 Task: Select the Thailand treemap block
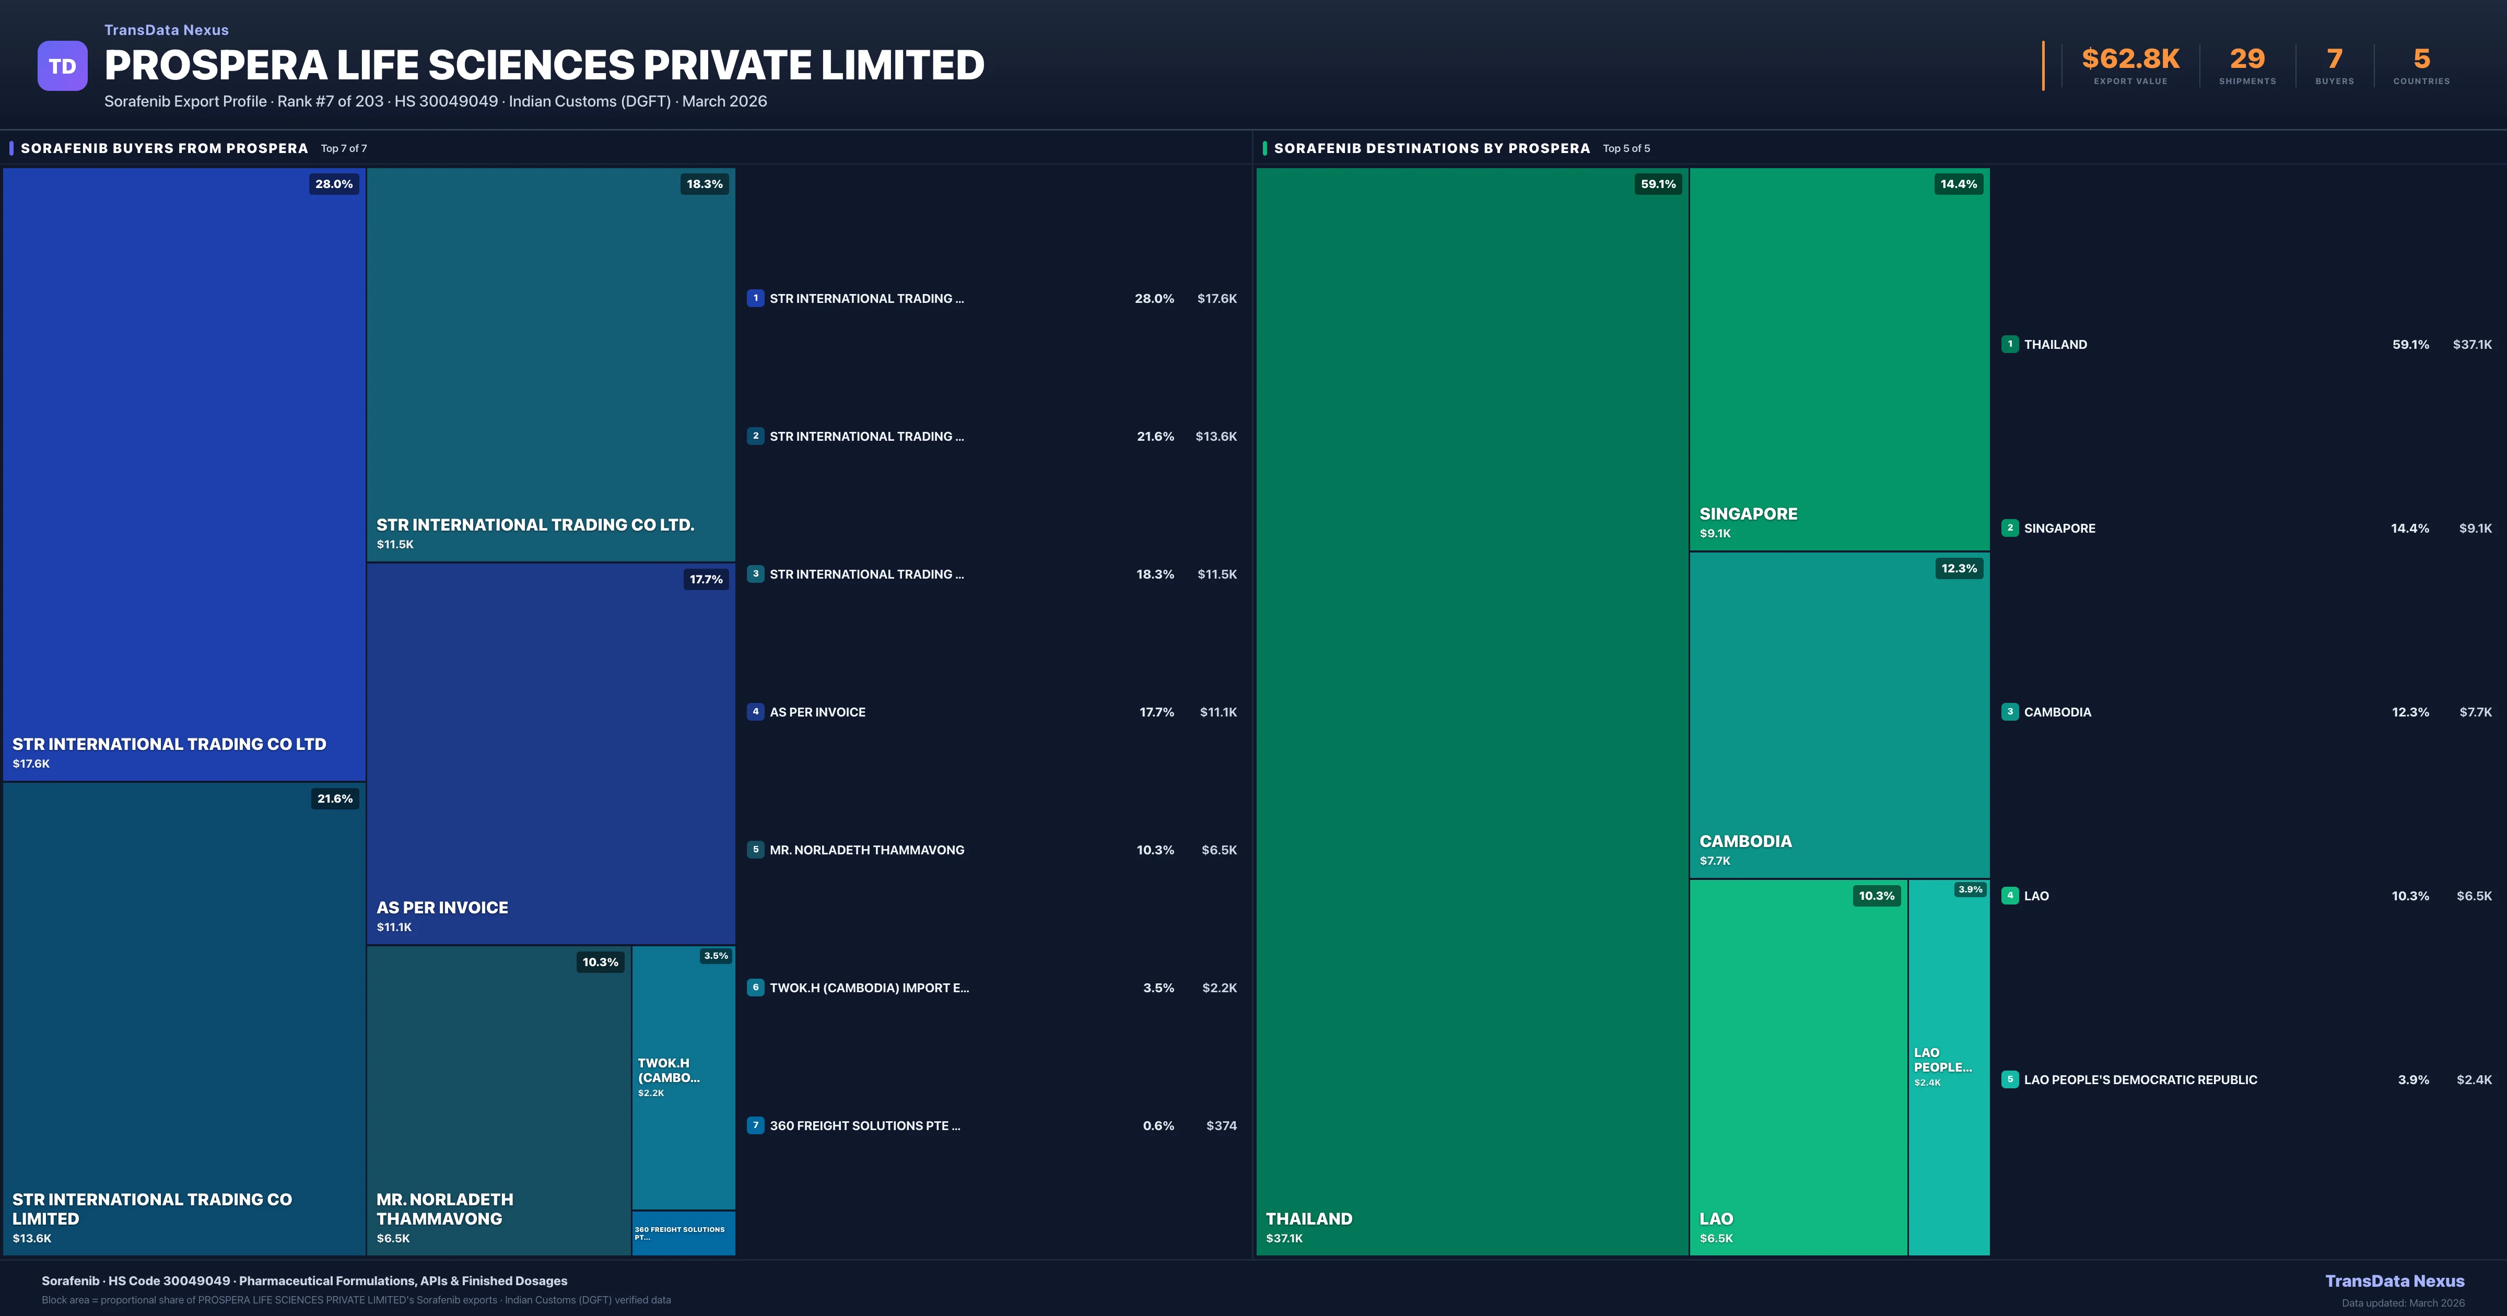point(1471,711)
